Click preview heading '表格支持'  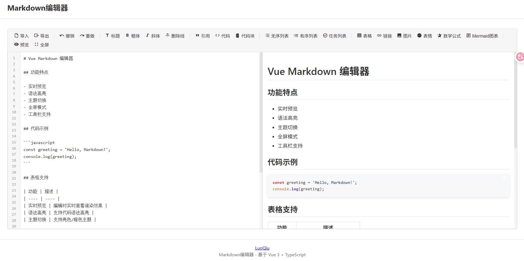(x=282, y=209)
